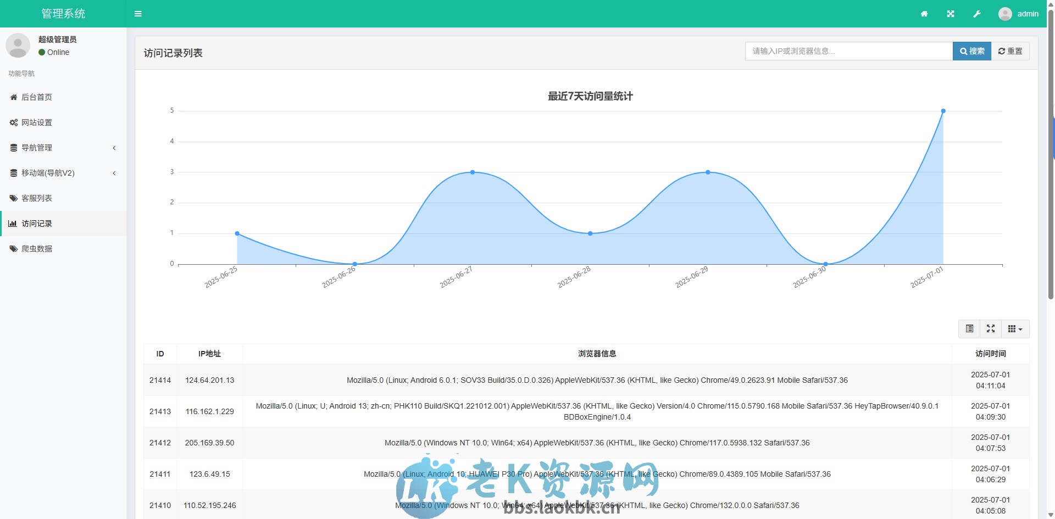Click the 2025-07-01 data point on the chart
Screen dimensions: 1055x519
(x=943, y=110)
